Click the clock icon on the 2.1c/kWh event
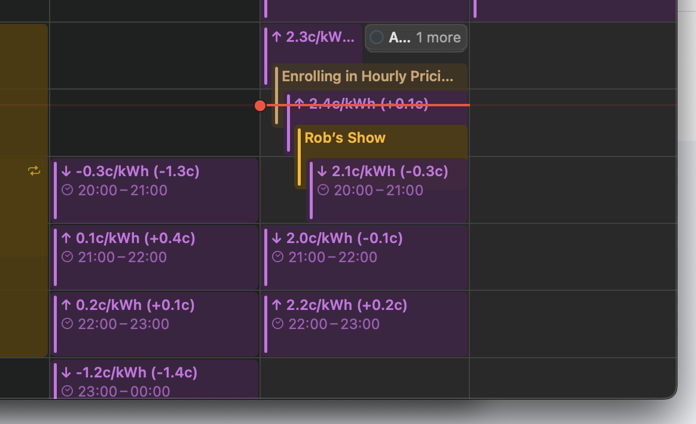The width and height of the screenshot is (696, 424). pyautogui.click(x=323, y=190)
